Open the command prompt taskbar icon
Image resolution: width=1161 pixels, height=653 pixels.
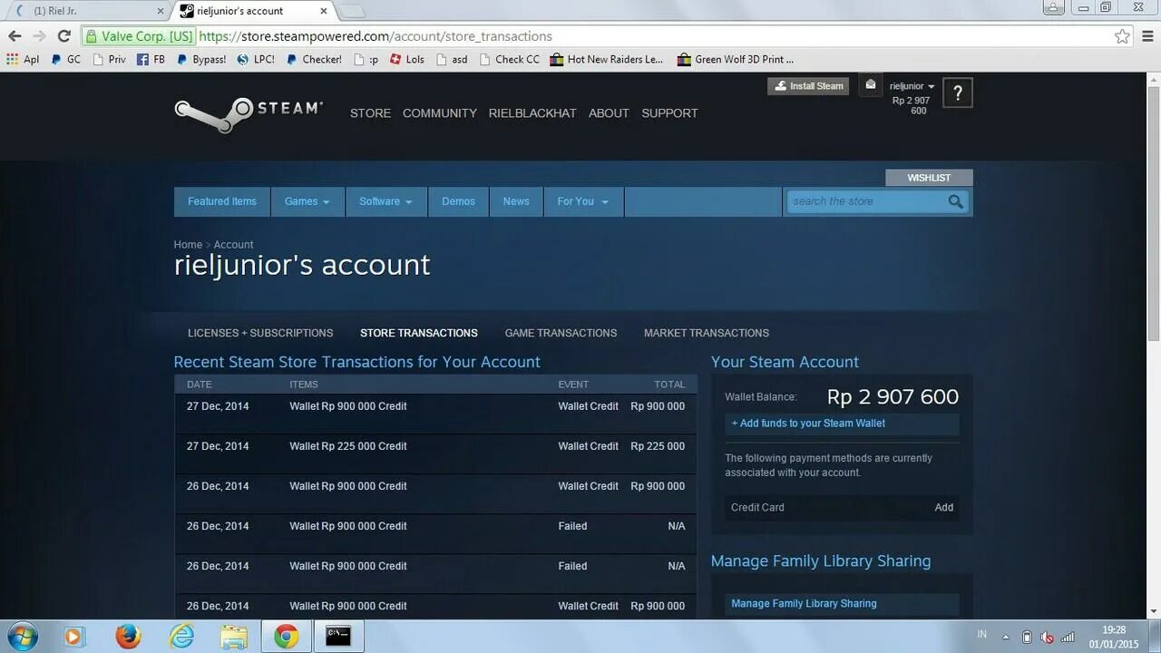[x=338, y=636]
